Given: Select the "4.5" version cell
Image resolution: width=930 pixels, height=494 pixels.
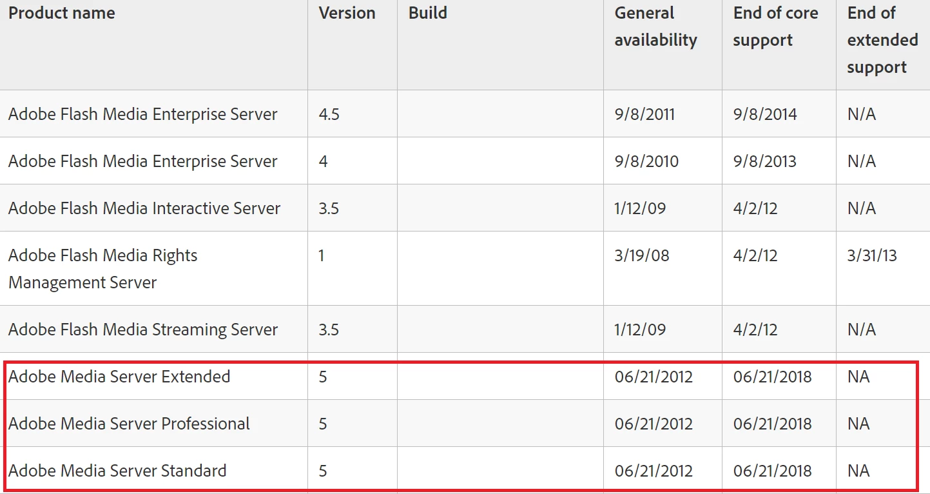Looking at the screenshot, I should [x=329, y=114].
